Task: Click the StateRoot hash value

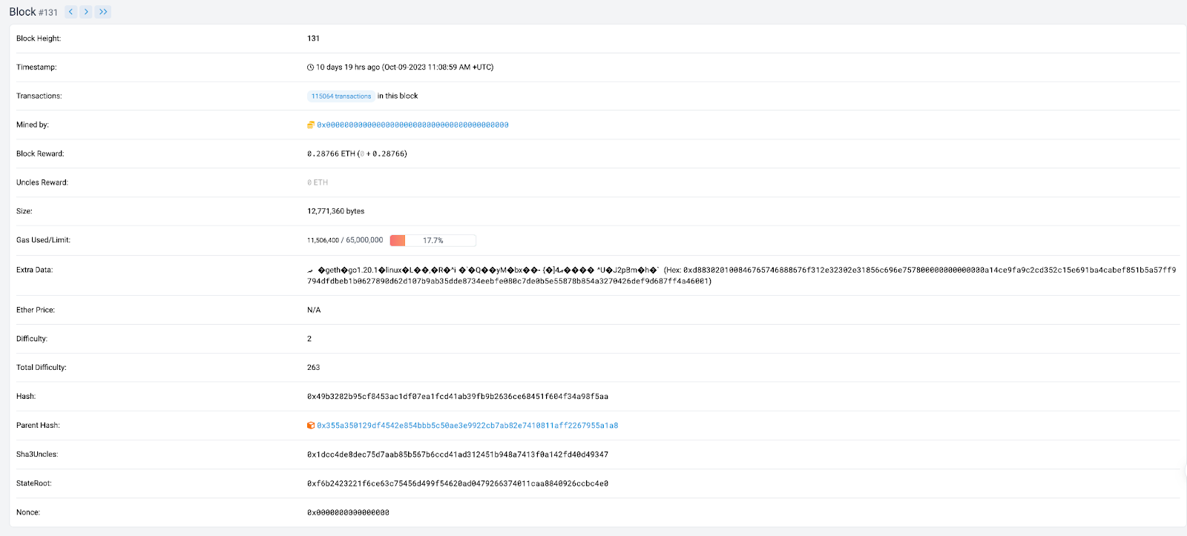Action: (x=458, y=483)
